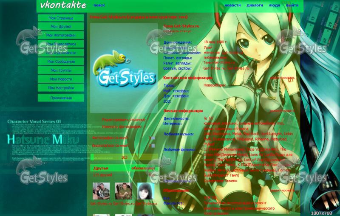The image size is (340, 216).
Task: Click the hometown value 'Урай'
Action: (208, 48)
